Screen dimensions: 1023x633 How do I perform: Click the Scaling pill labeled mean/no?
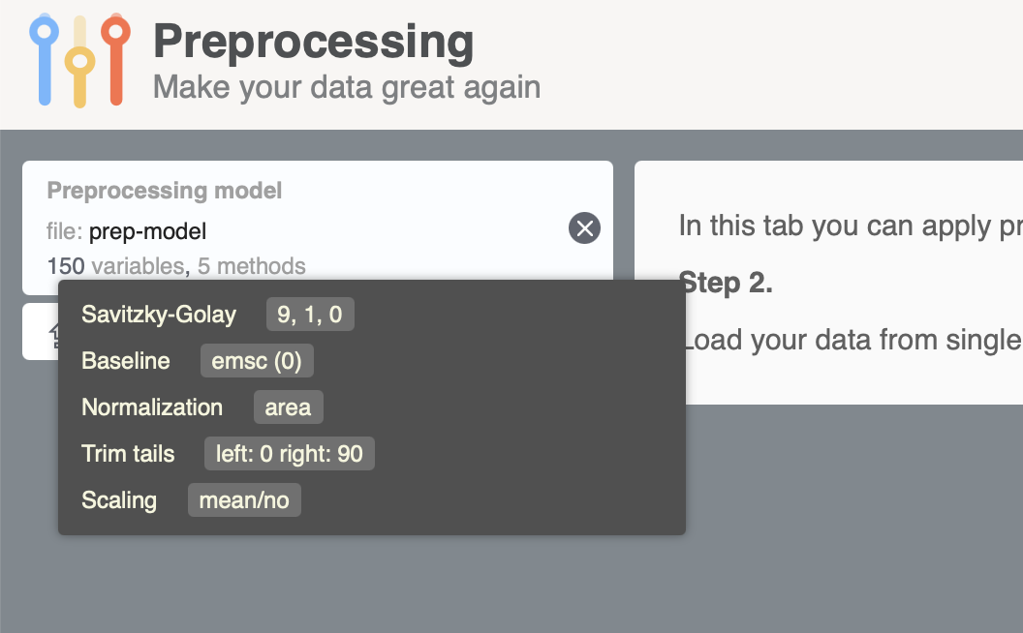coord(244,499)
